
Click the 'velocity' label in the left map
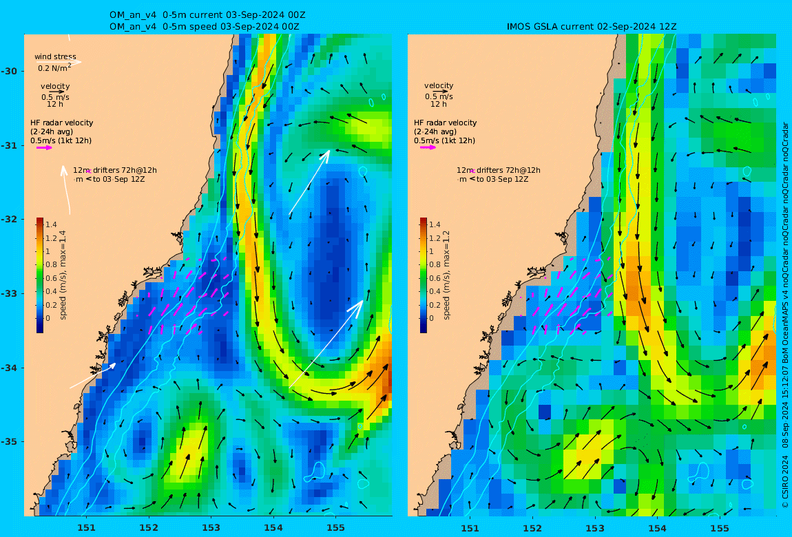pyautogui.click(x=55, y=86)
